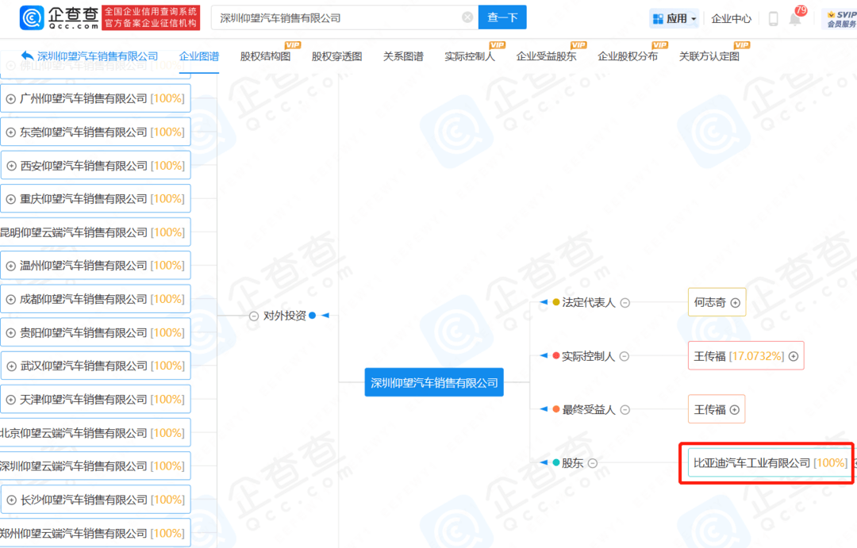Switch to the 股权穿透图 tab
Viewport: 857px width, 548px height.
336,56
